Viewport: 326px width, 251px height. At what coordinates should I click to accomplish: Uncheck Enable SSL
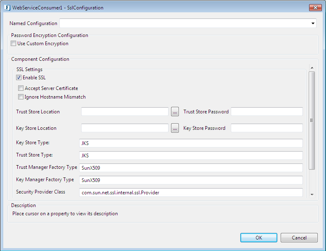click(19, 78)
